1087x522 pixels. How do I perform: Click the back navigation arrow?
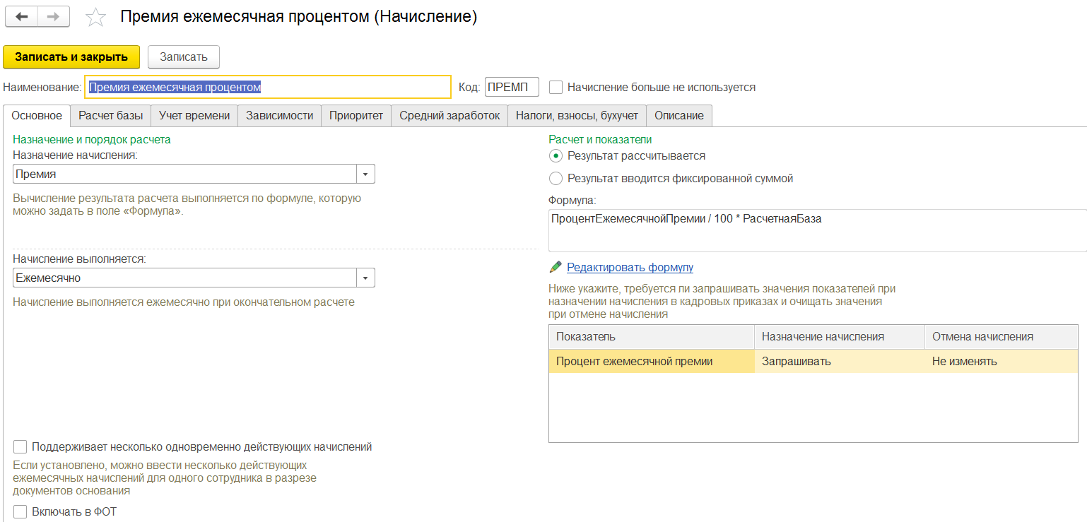click(x=21, y=17)
